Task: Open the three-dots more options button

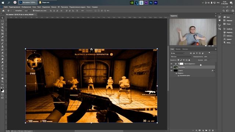Action: [82, 11]
